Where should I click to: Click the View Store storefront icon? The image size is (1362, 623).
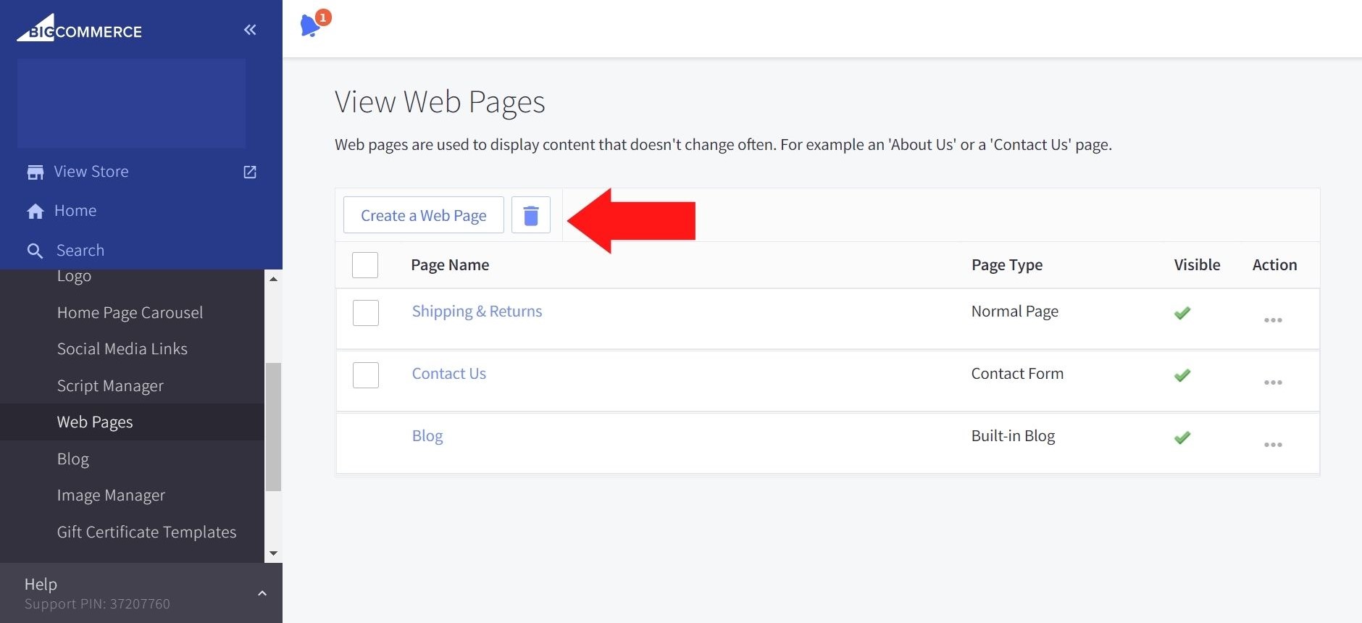click(35, 172)
